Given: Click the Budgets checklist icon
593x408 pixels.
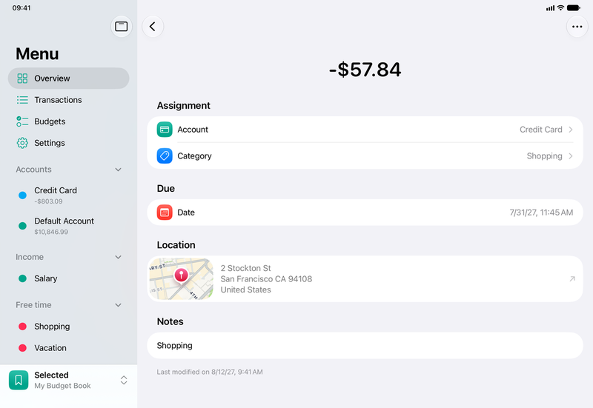Looking at the screenshot, I should [22, 121].
